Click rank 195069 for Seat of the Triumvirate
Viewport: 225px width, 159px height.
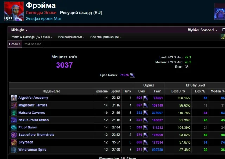tap(157, 135)
